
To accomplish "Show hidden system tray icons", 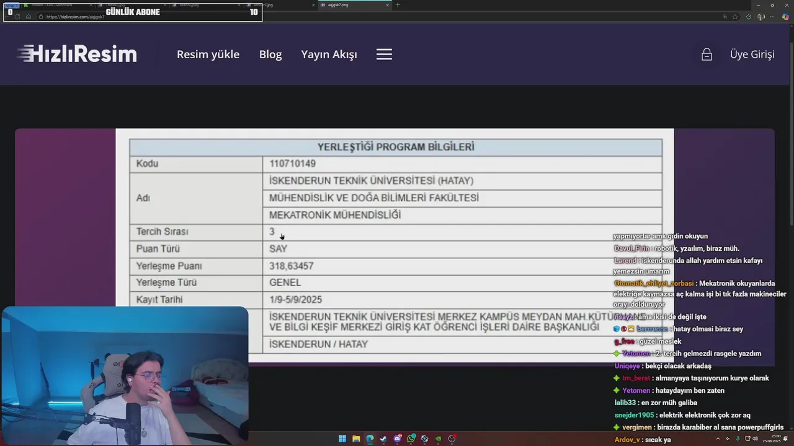I will 718,439.
